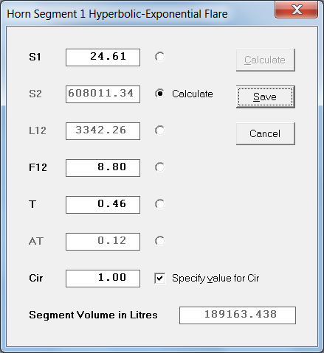Select the S2 Calculate radio button
Viewport: 324px width, 353px height.
click(160, 94)
